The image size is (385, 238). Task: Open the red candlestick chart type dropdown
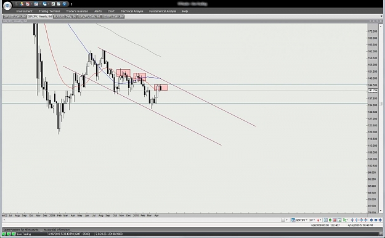pos(319,220)
